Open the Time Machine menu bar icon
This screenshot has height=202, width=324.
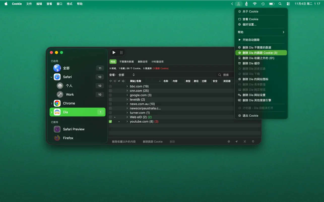coord(263,4)
